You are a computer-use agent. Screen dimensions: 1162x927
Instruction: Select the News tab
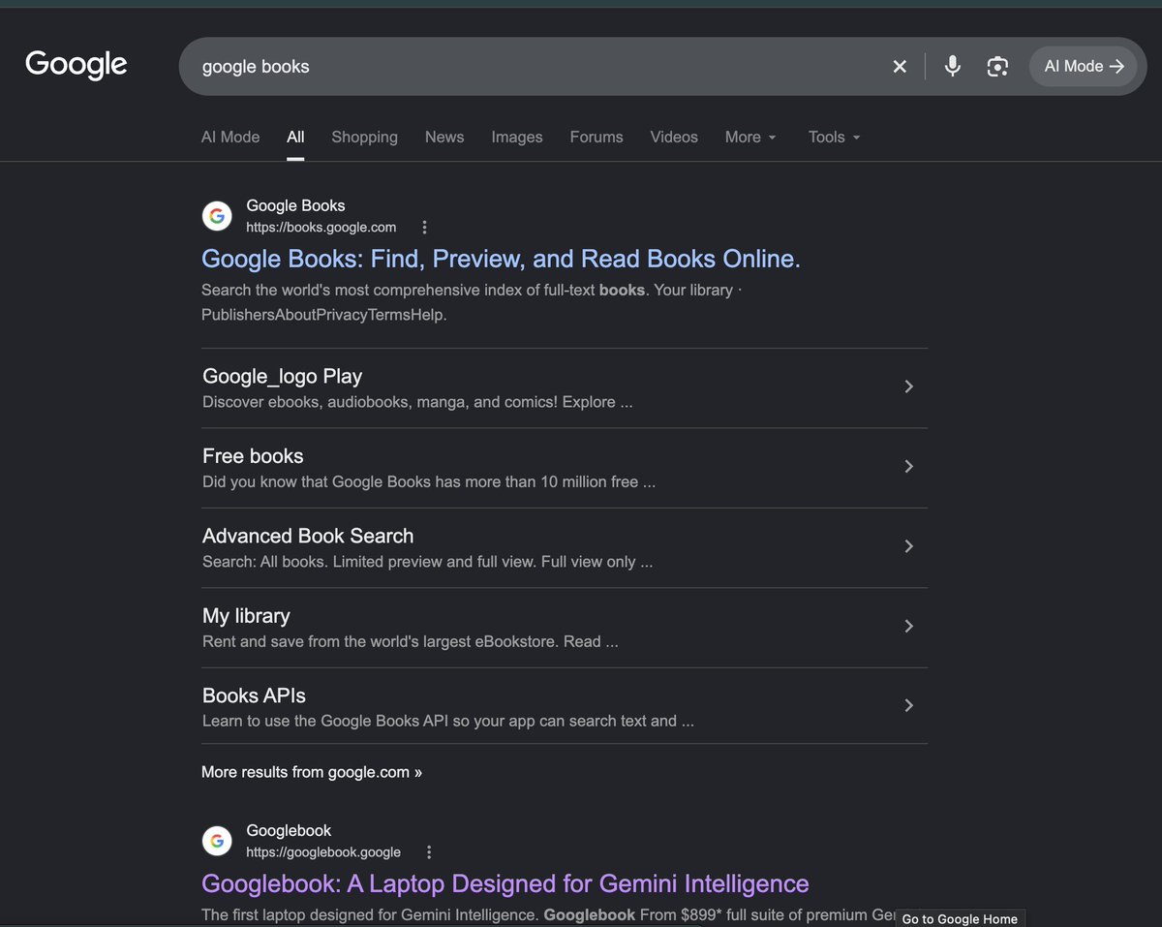pos(444,137)
